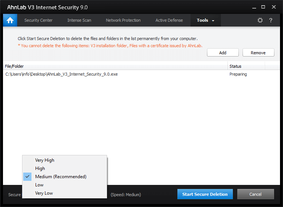283x207 pixels.
Task: Select the AhnLab_V3_Internet_Security_9.0.exe file row
Action: coord(62,74)
